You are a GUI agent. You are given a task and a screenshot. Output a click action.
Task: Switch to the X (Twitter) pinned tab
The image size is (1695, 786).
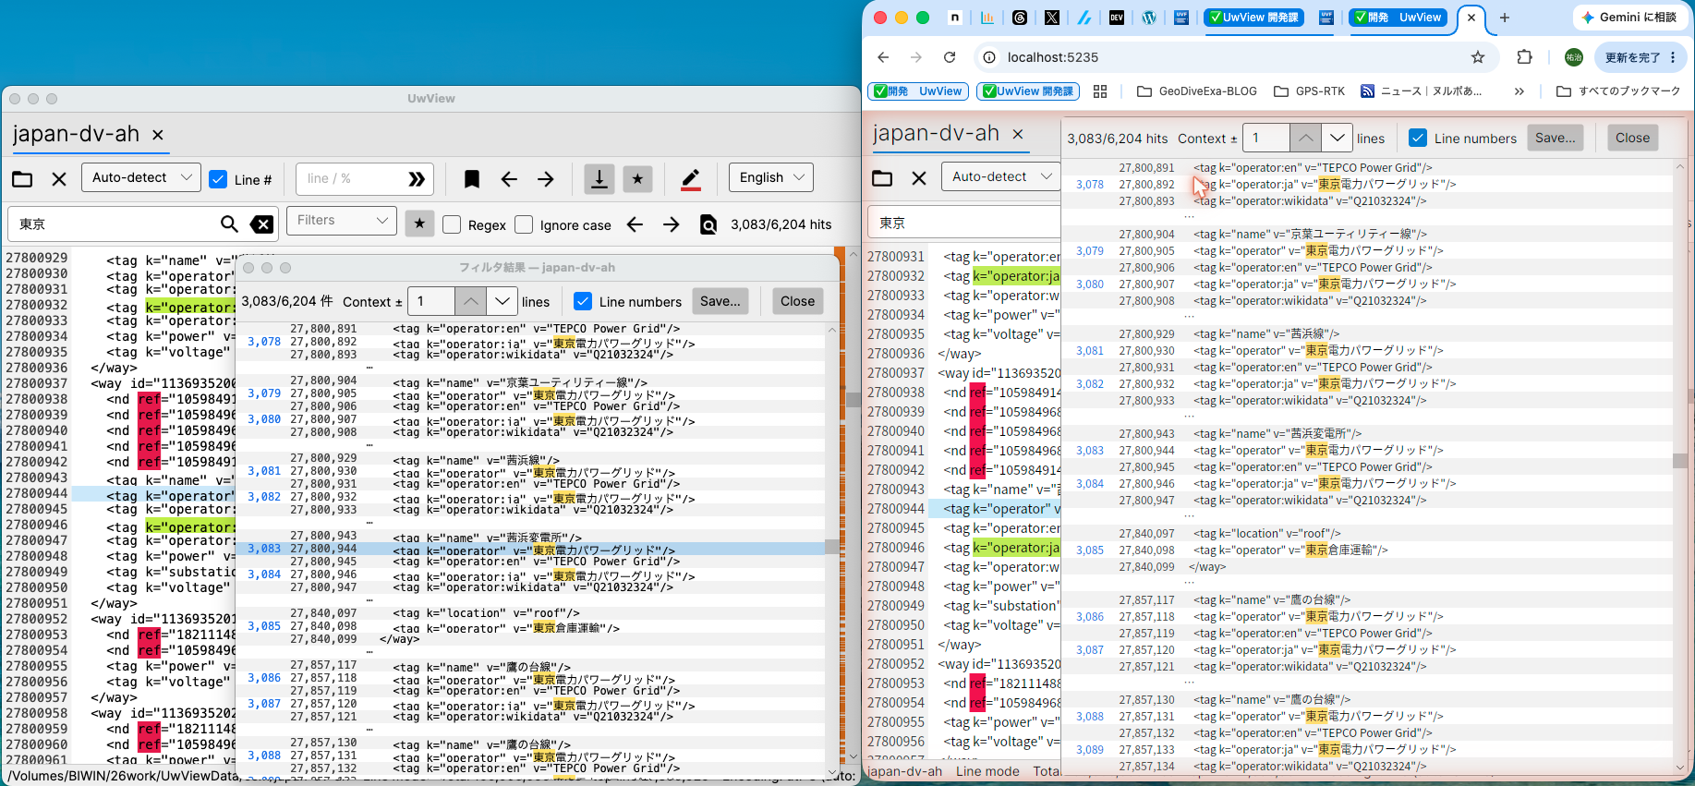[1052, 18]
